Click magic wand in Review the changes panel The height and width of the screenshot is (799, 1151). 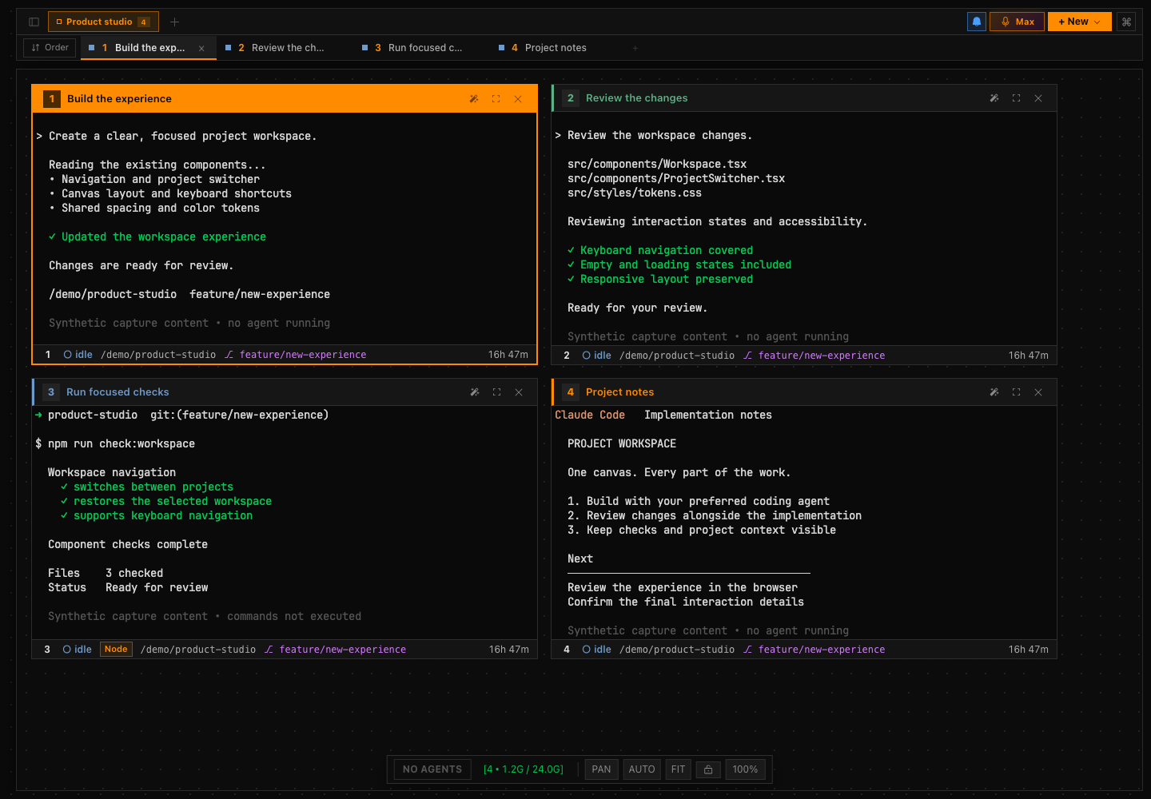pos(994,98)
